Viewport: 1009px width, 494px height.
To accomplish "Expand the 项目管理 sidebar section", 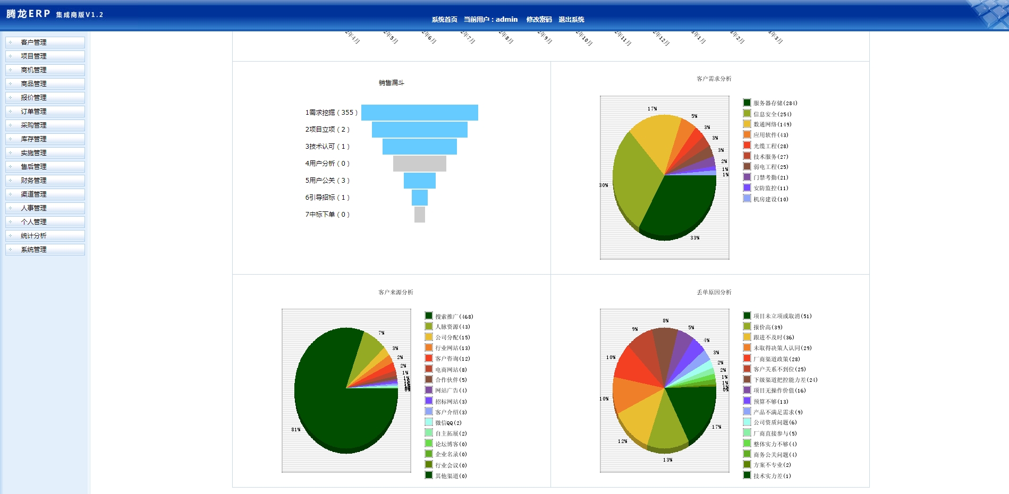I will pyautogui.click(x=33, y=56).
